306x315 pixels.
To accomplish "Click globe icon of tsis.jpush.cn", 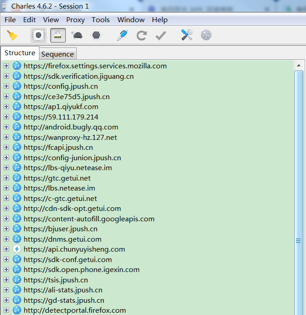I will 17,280.
